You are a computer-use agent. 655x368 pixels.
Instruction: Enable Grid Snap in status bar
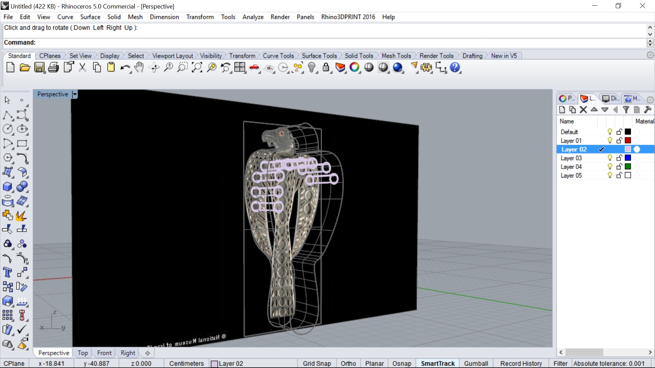(317, 363)
